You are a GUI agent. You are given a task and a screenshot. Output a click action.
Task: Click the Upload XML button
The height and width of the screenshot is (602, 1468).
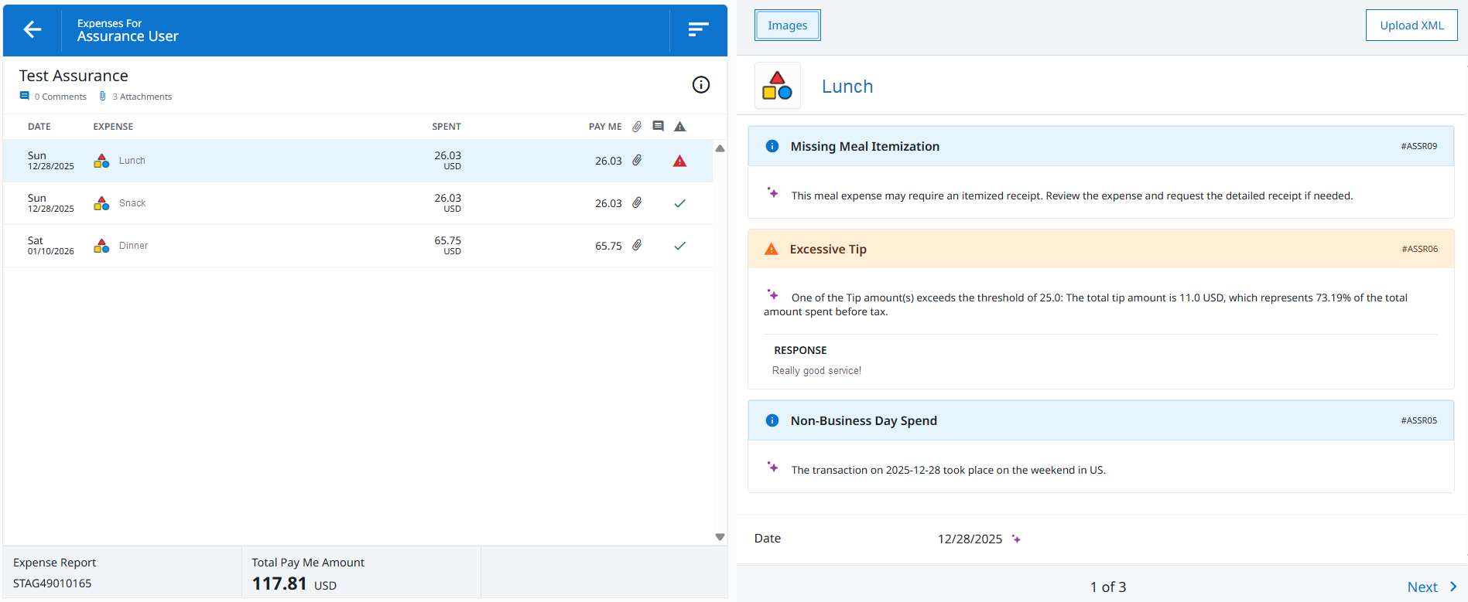coord(1411,26)
